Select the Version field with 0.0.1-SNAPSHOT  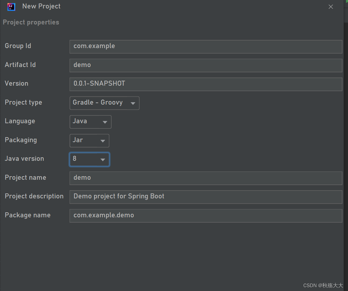[204, 84]
